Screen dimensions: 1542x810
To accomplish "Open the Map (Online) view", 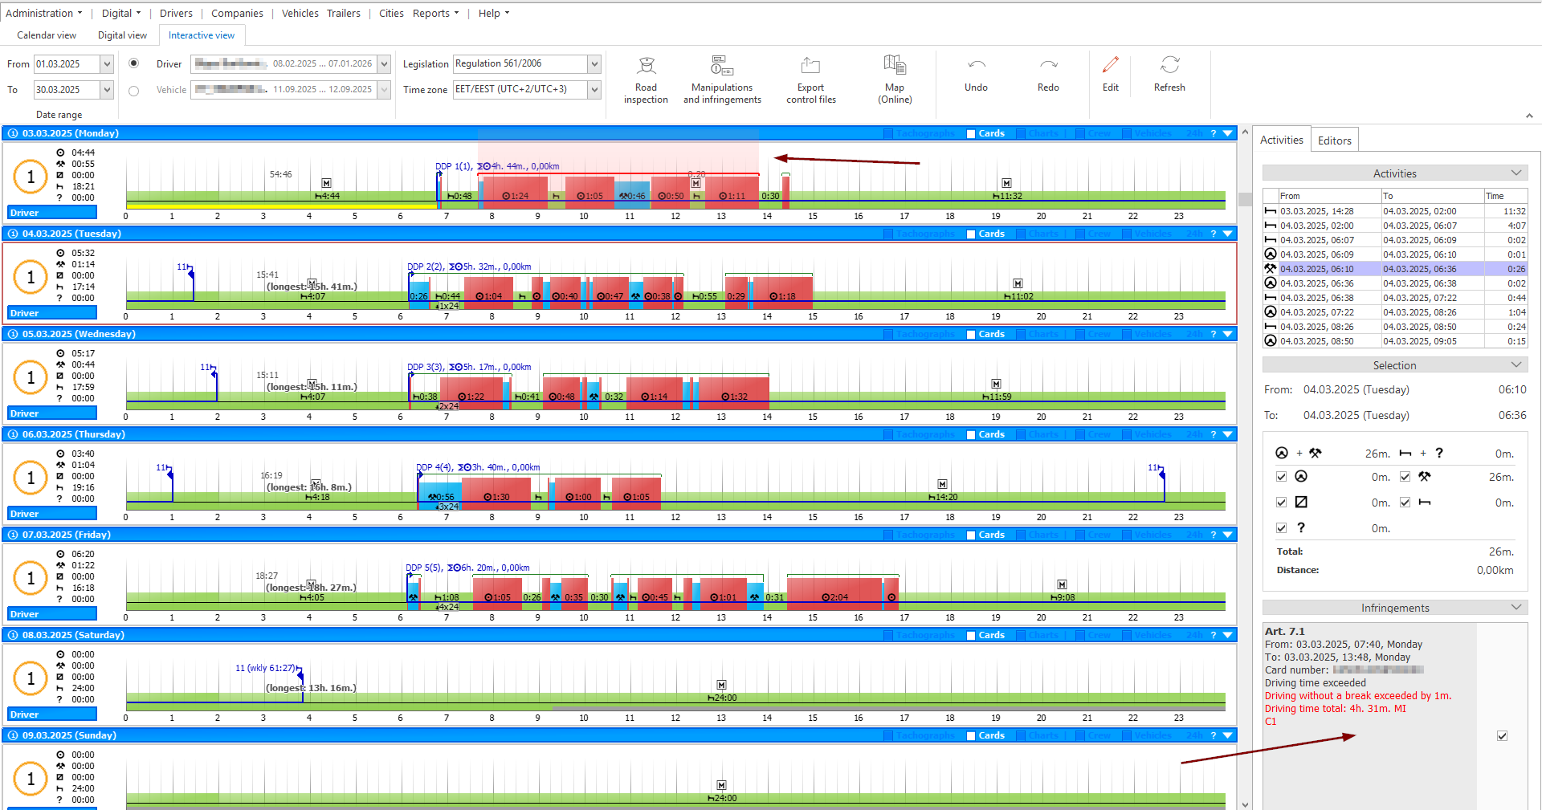I will point(895,80).
